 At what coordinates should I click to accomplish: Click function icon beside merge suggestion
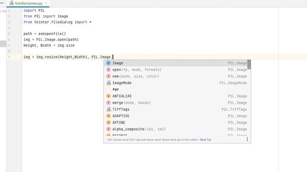[108, 103]
